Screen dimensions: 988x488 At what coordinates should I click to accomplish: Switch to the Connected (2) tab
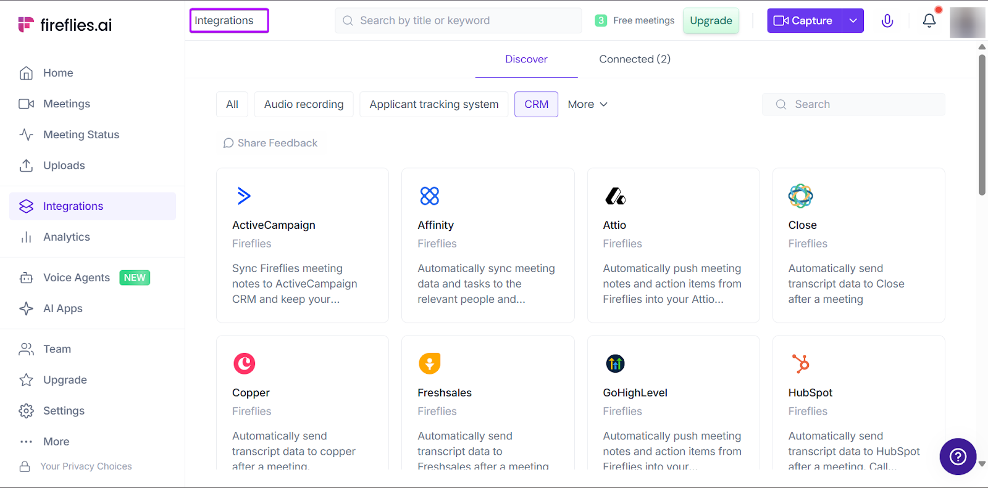[x=635, y=59]
